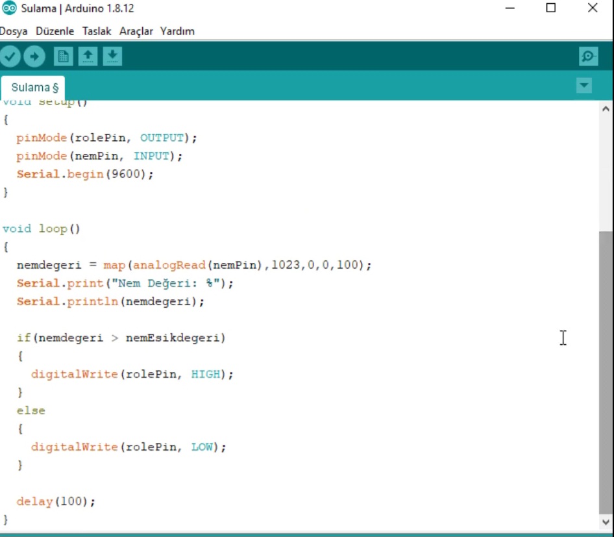The width and height of the screenshot is (614, 537).
Task: Click the Open sketch icon
Action: tap(88, 56)
